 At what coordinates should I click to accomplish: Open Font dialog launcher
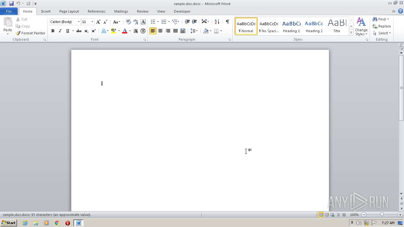pos(145,40)
